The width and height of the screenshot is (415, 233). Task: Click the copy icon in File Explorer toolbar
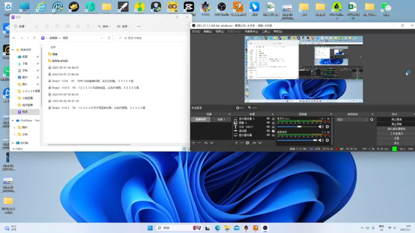click(47, 26)
